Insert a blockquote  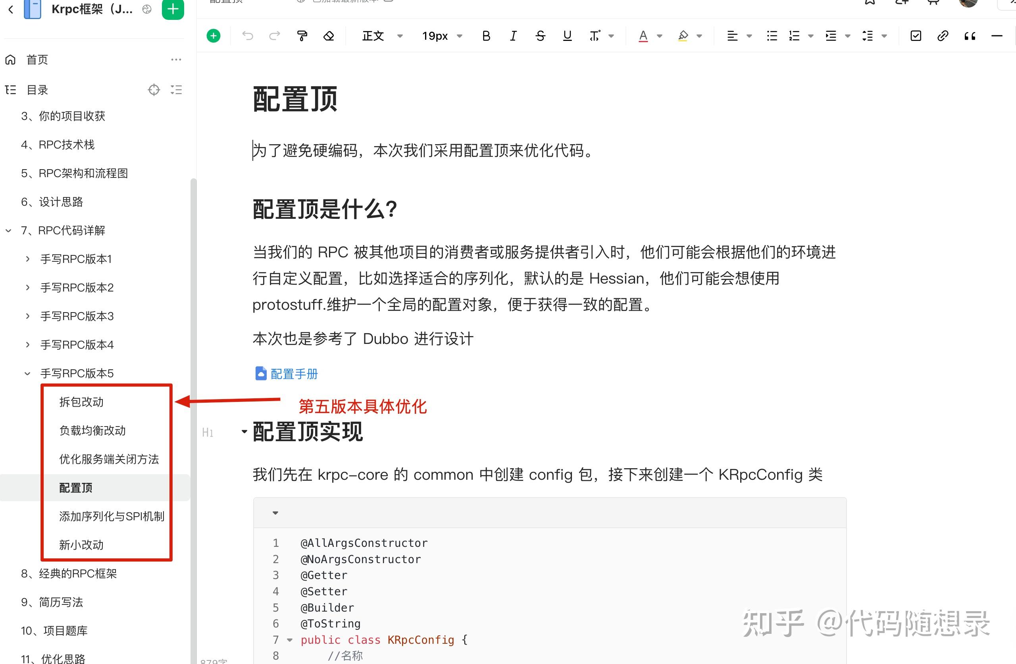click(x=970, y=35)
